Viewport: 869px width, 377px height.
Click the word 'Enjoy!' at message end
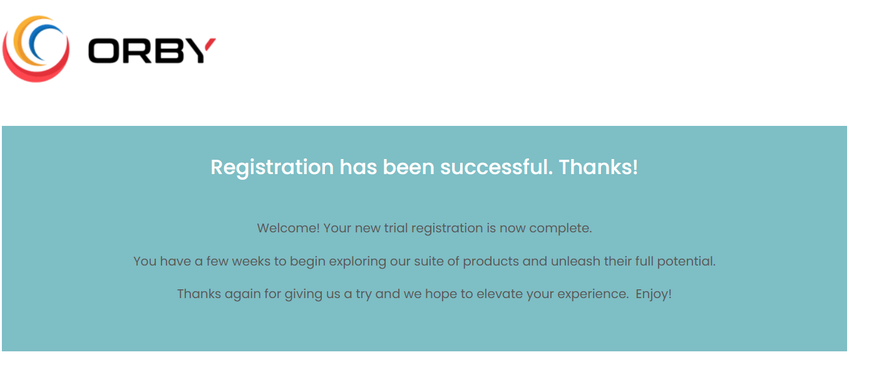coord(654,294)
